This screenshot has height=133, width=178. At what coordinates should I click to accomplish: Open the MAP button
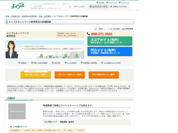click(100, 29)
